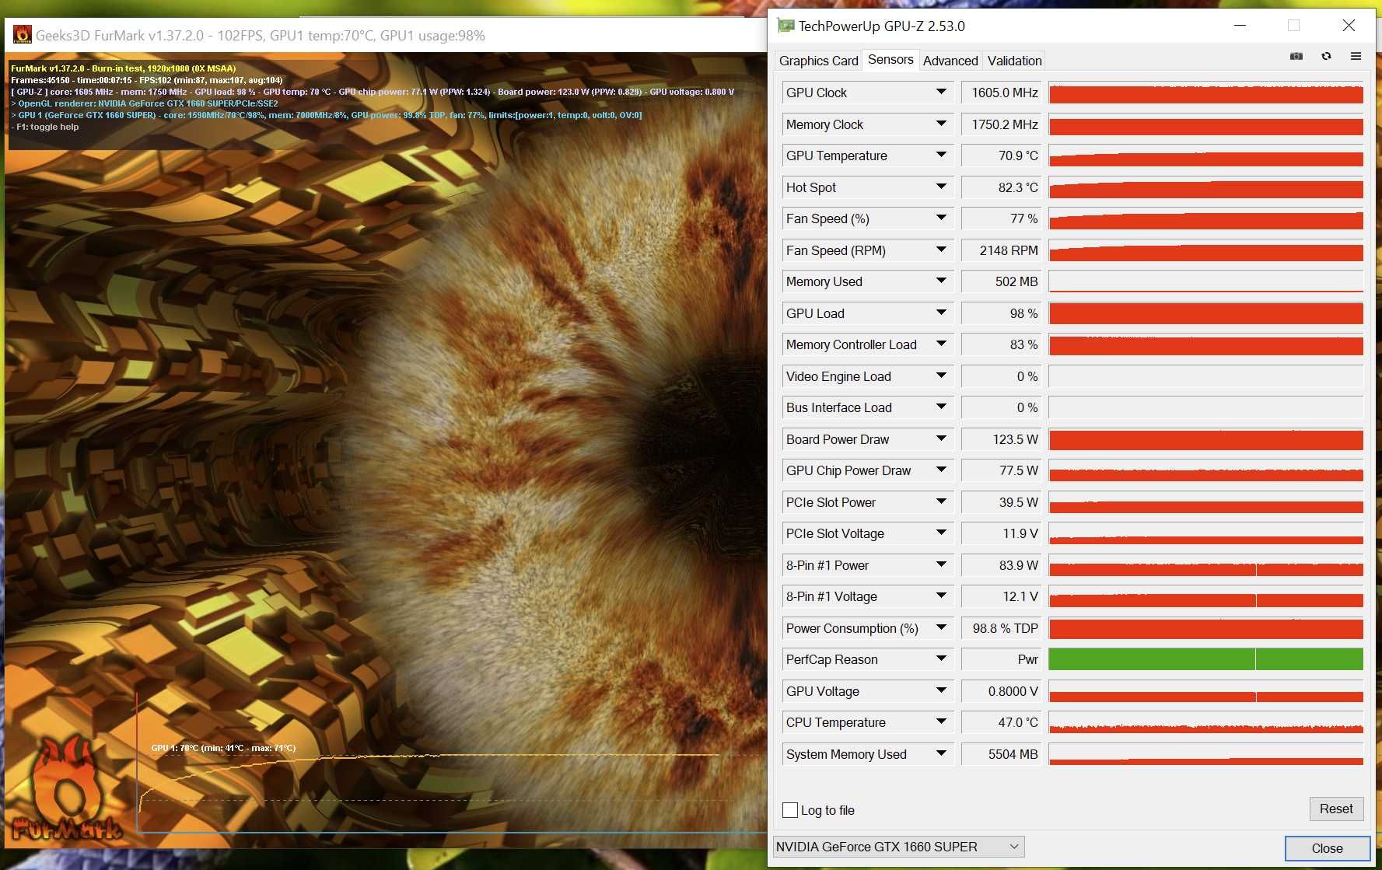Click the F1: toggle help line in FurMark
This screenshot has height=870, width=1382.
45,127
